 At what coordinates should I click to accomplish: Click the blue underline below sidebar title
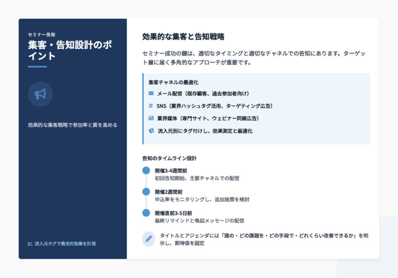pos(37,67)
